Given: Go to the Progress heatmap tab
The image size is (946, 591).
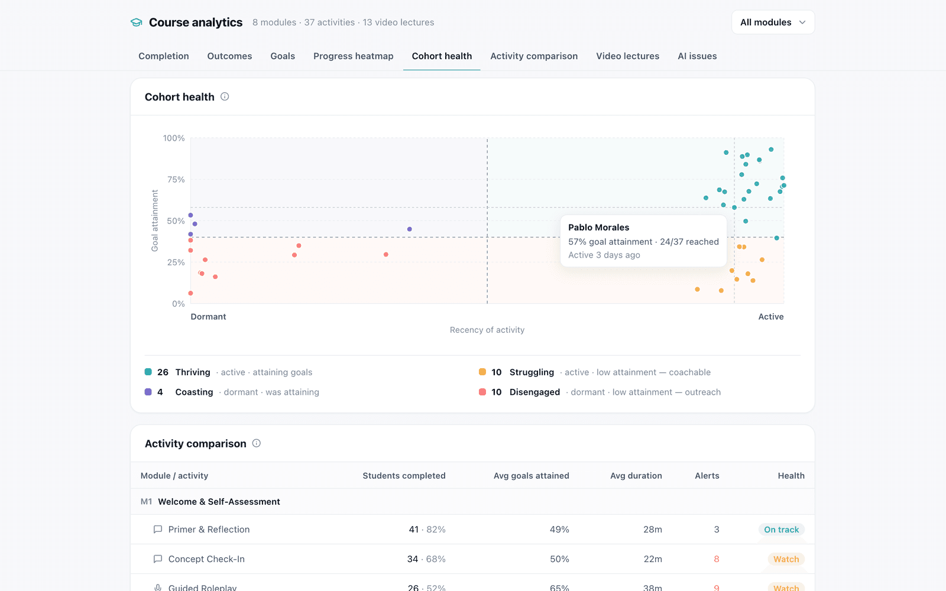Looking at the screenshot, I should (x=354, y=56).
